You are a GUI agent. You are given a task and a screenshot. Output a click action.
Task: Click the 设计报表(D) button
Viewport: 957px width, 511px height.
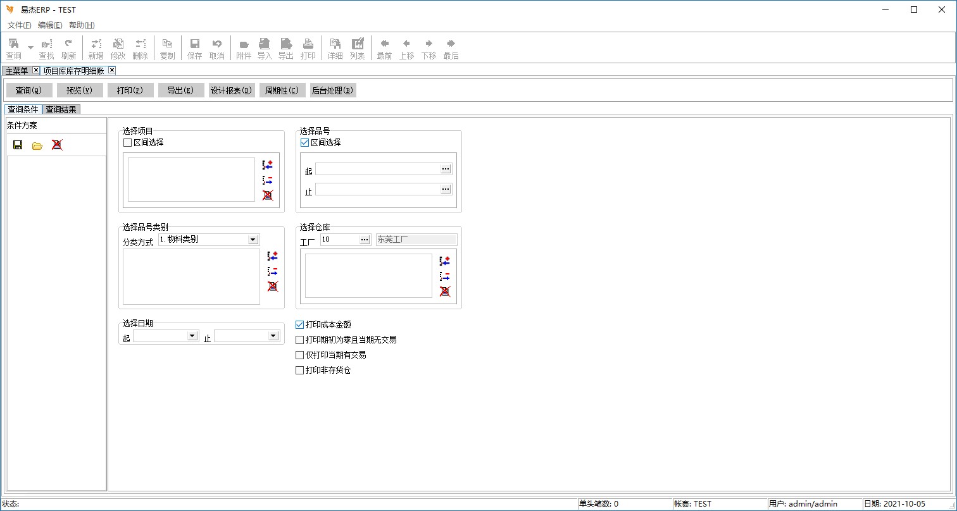pos(232,90)
